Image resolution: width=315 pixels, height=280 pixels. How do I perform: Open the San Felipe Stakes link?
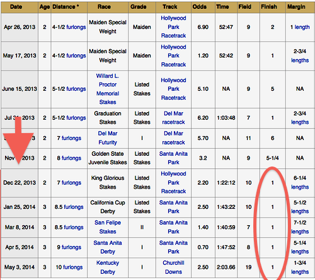(x=108, y=227)
